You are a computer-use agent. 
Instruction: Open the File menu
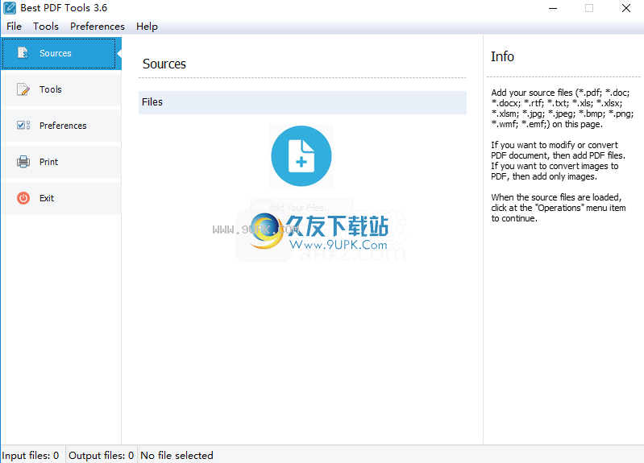point(14,27)
